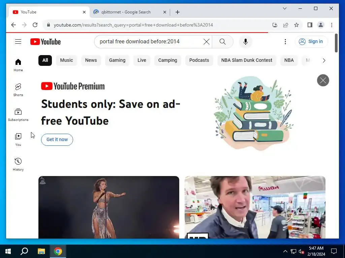Open the You library section

(18, 140)
